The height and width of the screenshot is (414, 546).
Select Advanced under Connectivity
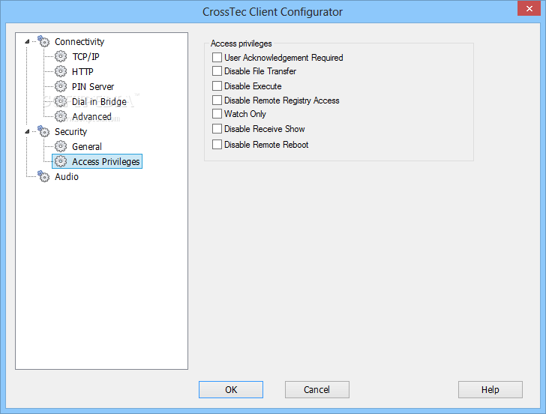92,116
